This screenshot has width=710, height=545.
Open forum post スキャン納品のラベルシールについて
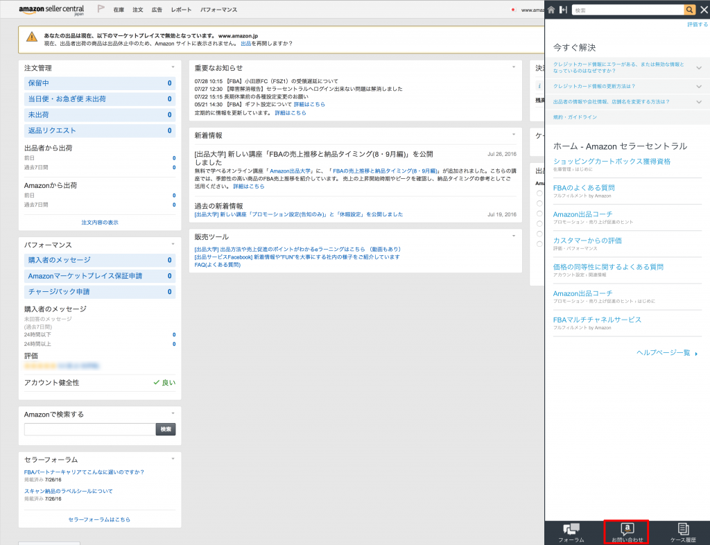(x=69, y=491)
